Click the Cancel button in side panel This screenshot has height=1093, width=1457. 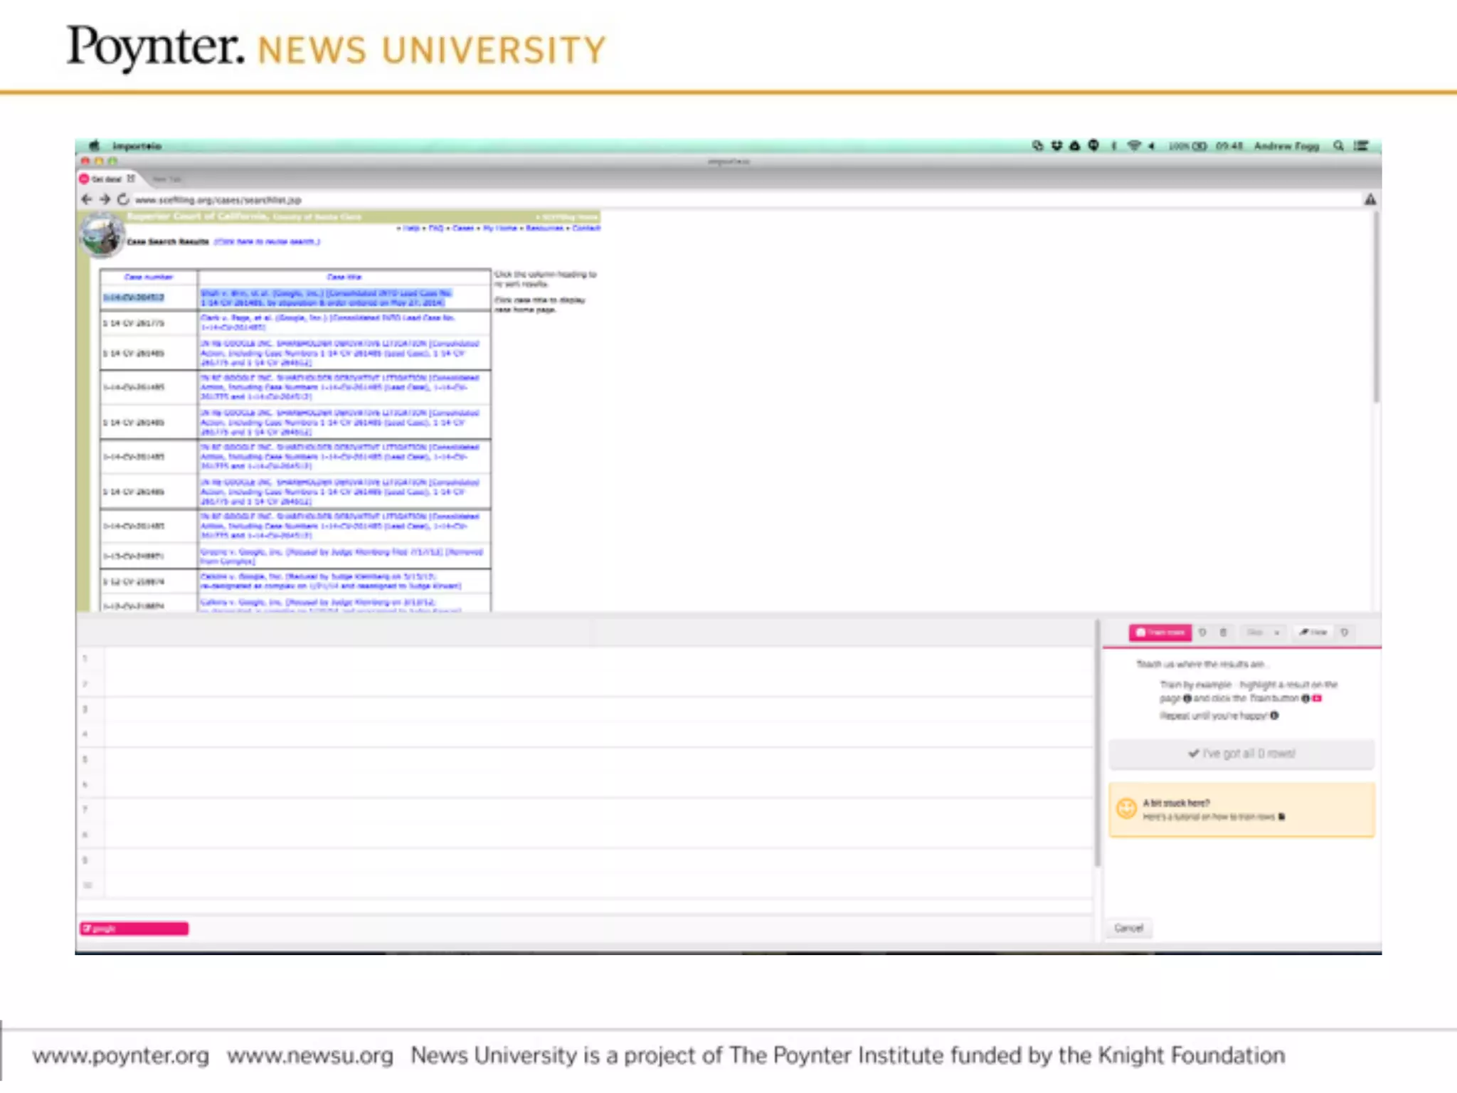(1128, 928)
